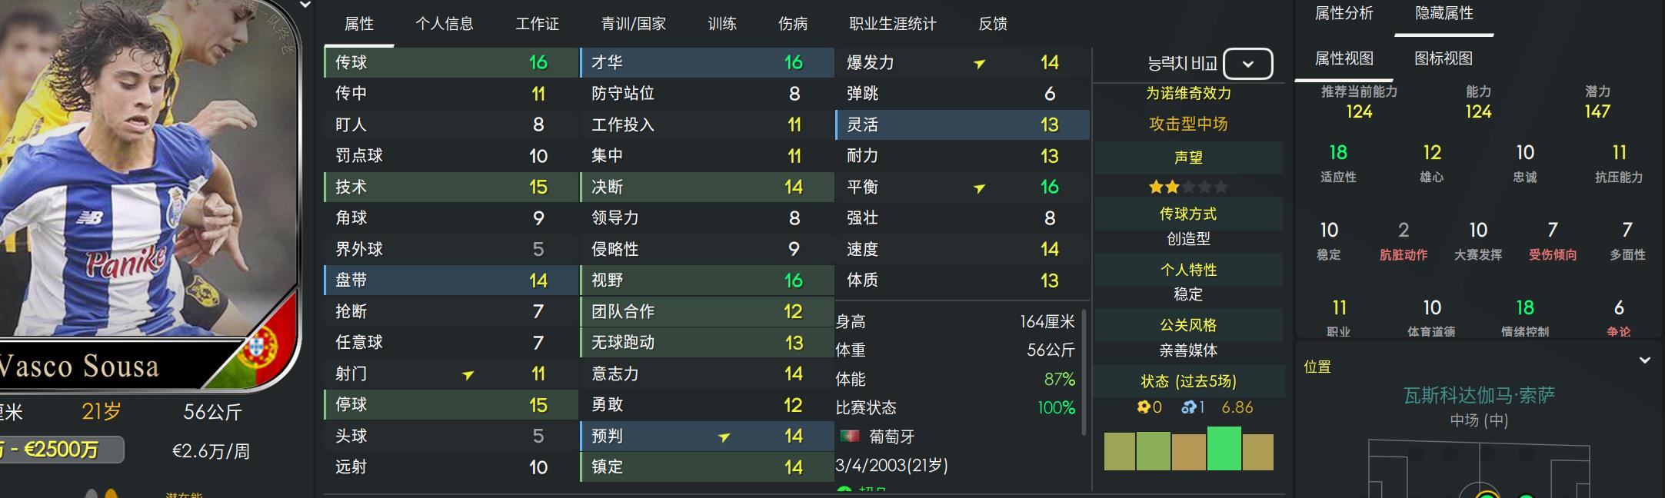Switch to 属性视图 view
Image resolution: width=1665 pixels, height=498 pixels.
pyautogui.click(x=1344, y=59)
